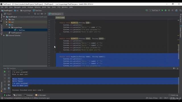The image size is (182, 102).
Task: Open Project panel settings gear
Action: [x=42, y=14]
